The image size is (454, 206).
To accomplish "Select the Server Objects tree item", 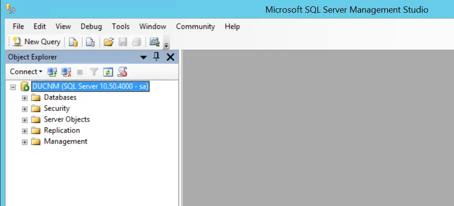I will click(67, 120).
